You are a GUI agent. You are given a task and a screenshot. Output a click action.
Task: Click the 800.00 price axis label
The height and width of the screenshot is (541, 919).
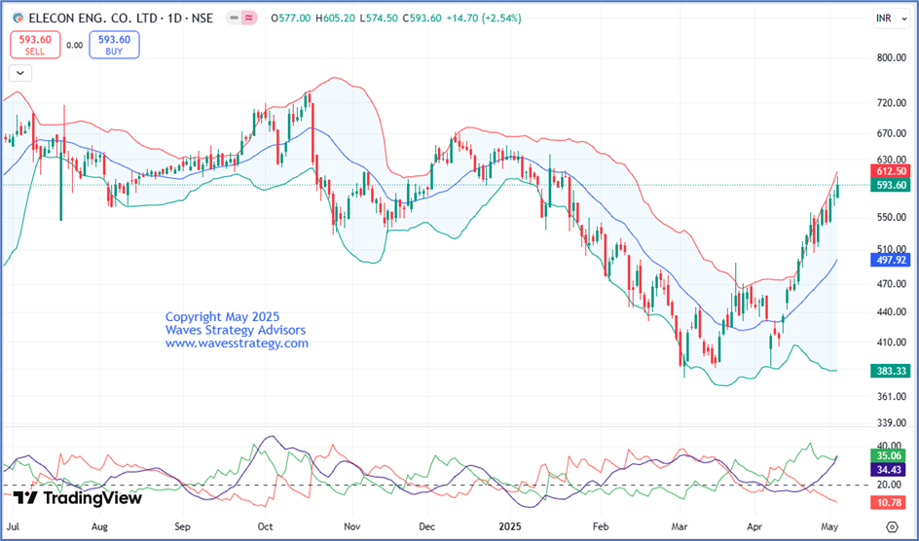coord(892,57)
